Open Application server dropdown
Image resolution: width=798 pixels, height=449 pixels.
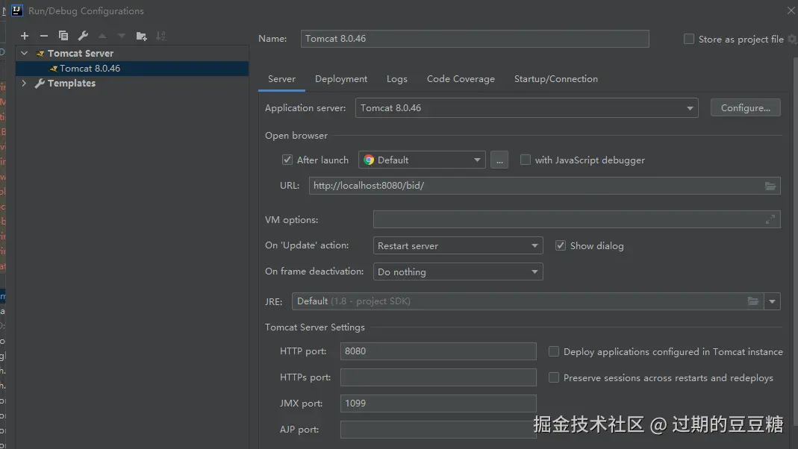tap(527, 108)
